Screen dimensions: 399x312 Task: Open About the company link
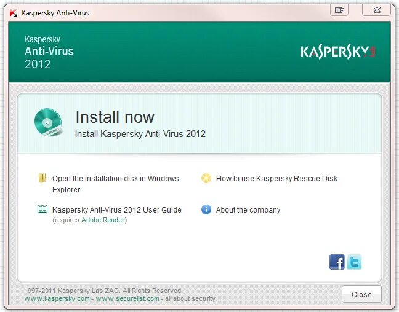(x=248, y=210)
